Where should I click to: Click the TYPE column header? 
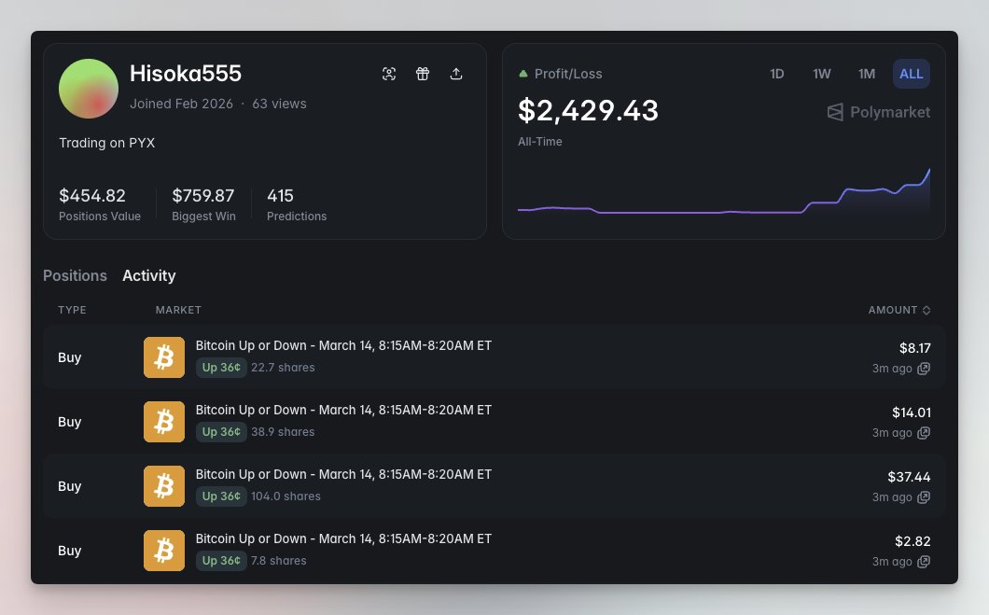[72, 310]
